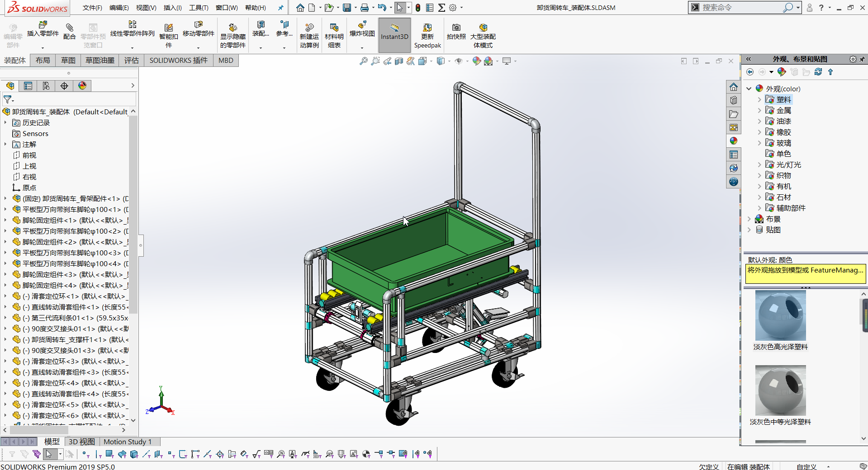
Task: Click the 插入零部件 insert components icon
Action: click(x=43, y=30)
